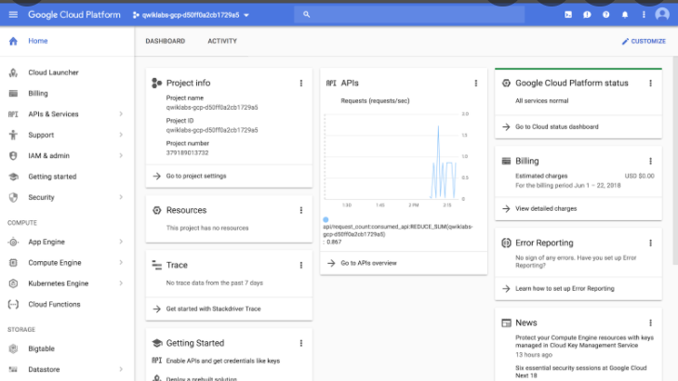The image size is (678, 381).
Task: Open Billing card three-dot menu
Action: click(x=650, y=161)
